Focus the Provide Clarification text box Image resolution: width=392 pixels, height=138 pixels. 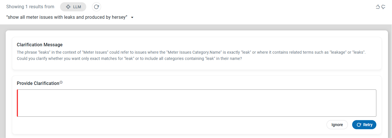[x=196, y=103]
